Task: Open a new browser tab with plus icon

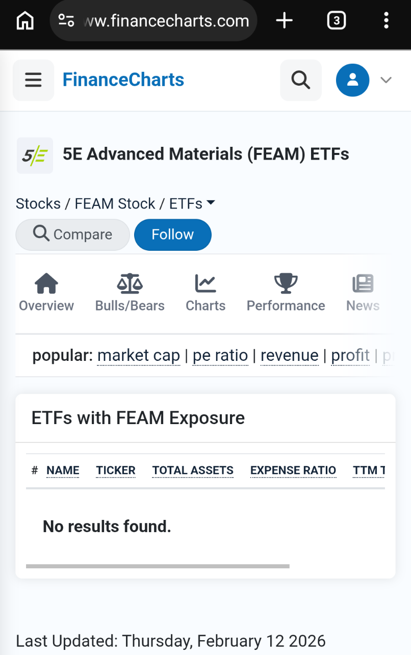Action: tap(284, 21)
